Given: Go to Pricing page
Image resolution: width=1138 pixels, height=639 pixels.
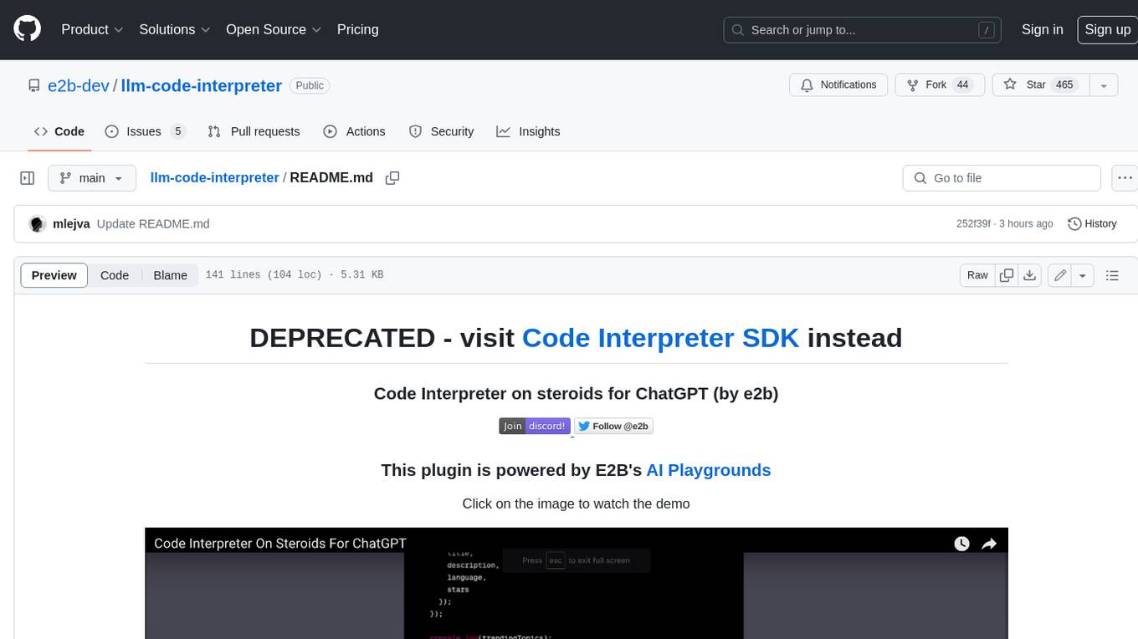Looking at the screenshot, I should pos(357,29).
